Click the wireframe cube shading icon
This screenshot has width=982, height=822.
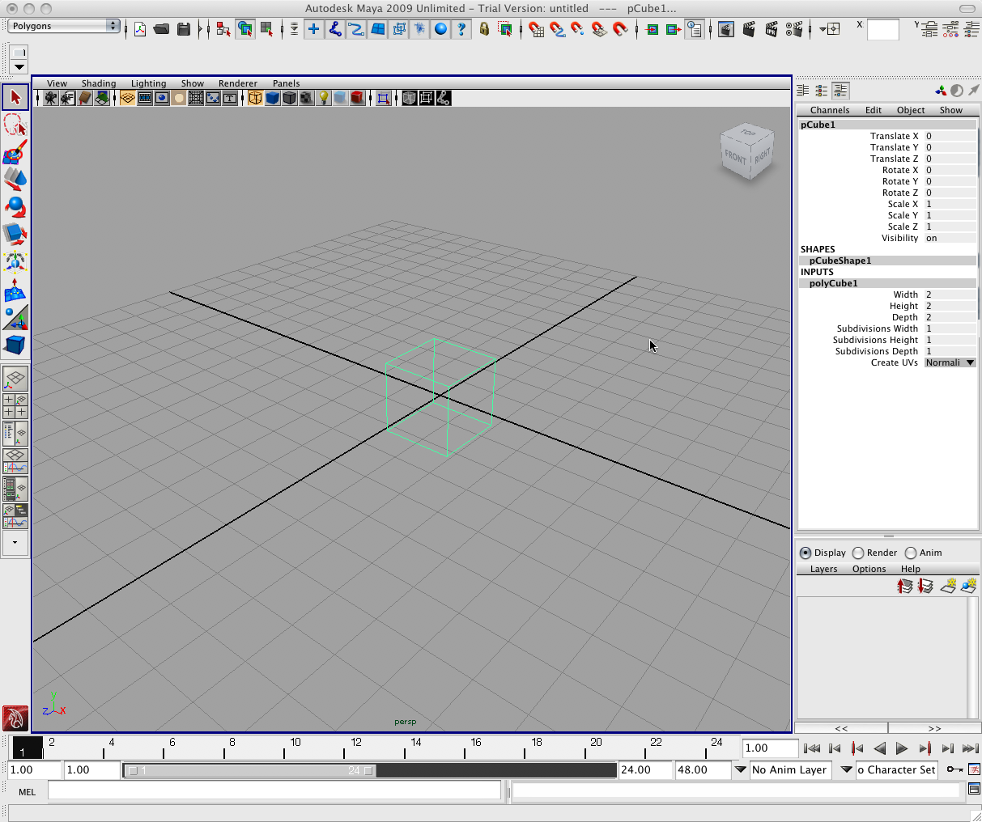pyautogui.click(x=255, y=98)
